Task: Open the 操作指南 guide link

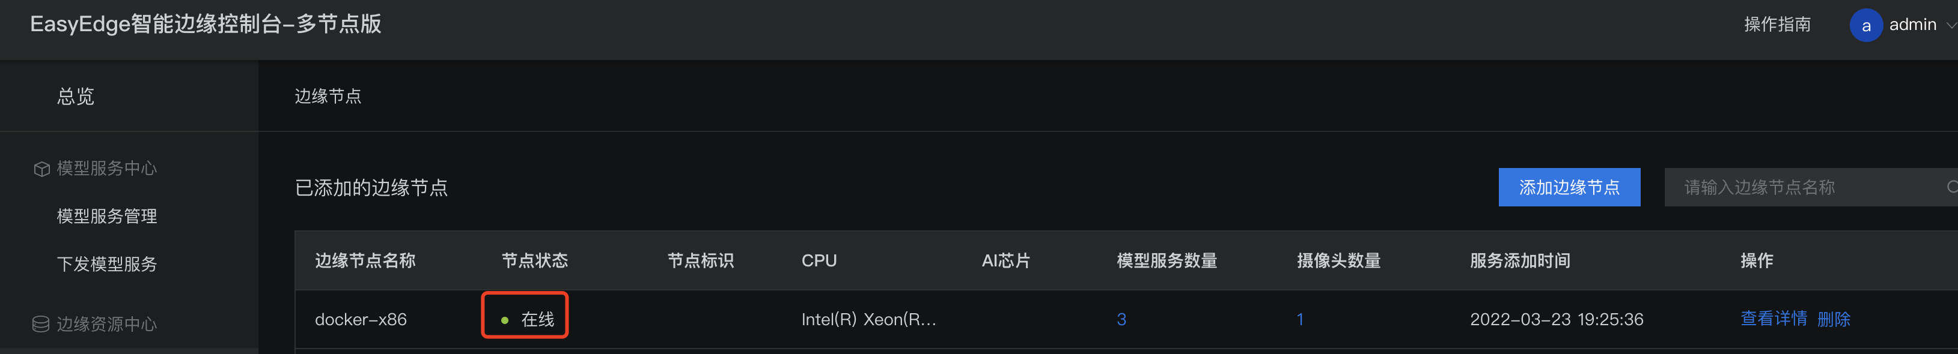Action: coord(1777,25)
